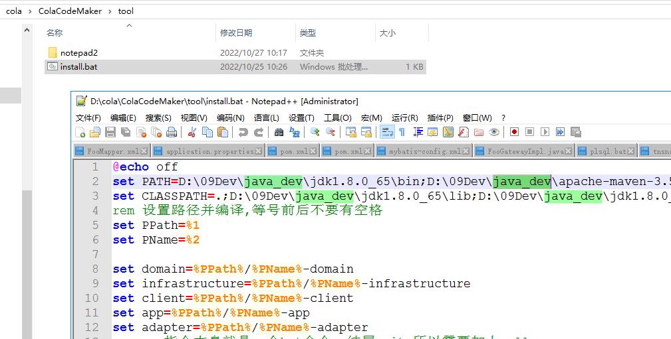671x339 pixels.
Task: Open the ? help menu
Action: [x=503, y=118]
